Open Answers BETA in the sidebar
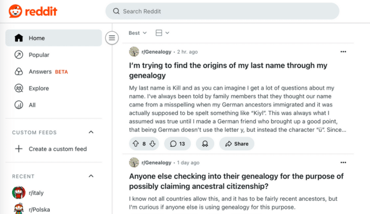Screen dimensions: 370x214 [x=54, y=72]
